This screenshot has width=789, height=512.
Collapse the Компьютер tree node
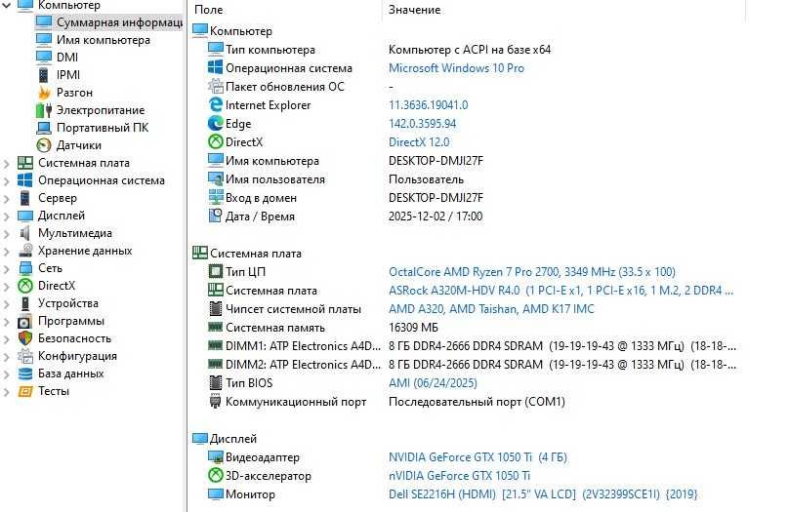pos(7,5)
